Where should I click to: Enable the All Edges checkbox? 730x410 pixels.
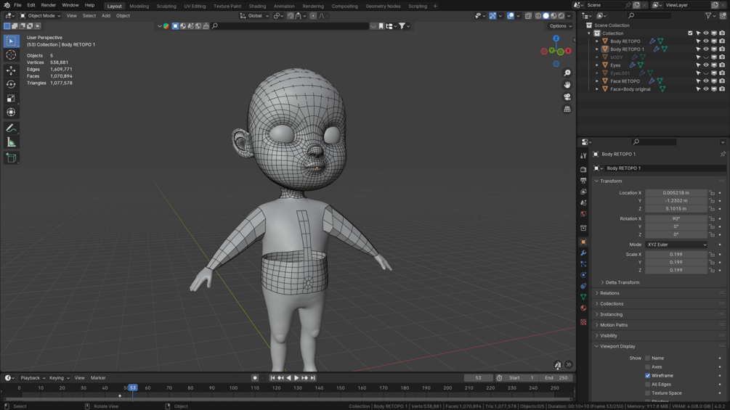648,385
